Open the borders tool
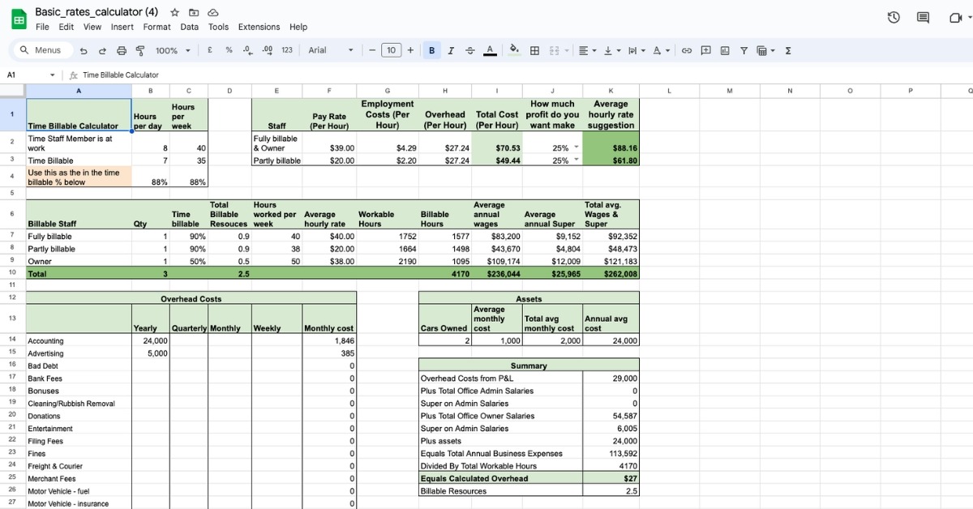 (535, 50)
